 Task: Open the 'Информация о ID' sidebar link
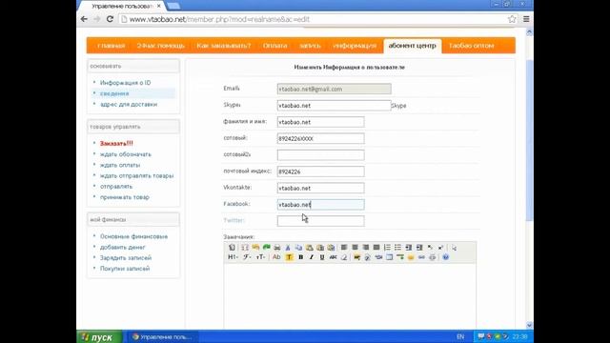(x=125, y=83)
